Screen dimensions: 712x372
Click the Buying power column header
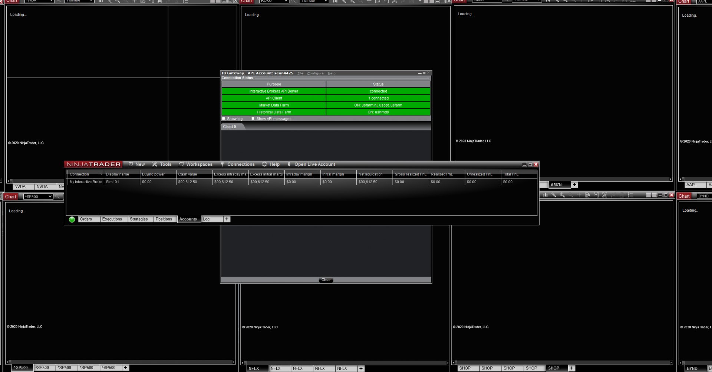point(158,174)
